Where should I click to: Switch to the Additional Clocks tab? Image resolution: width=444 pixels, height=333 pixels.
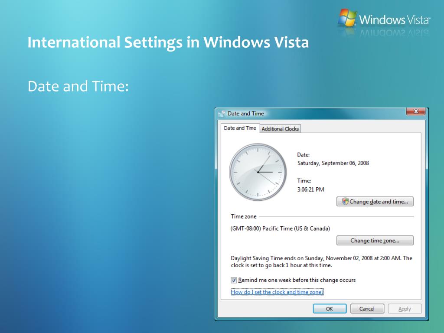click(x=280, y=129)
